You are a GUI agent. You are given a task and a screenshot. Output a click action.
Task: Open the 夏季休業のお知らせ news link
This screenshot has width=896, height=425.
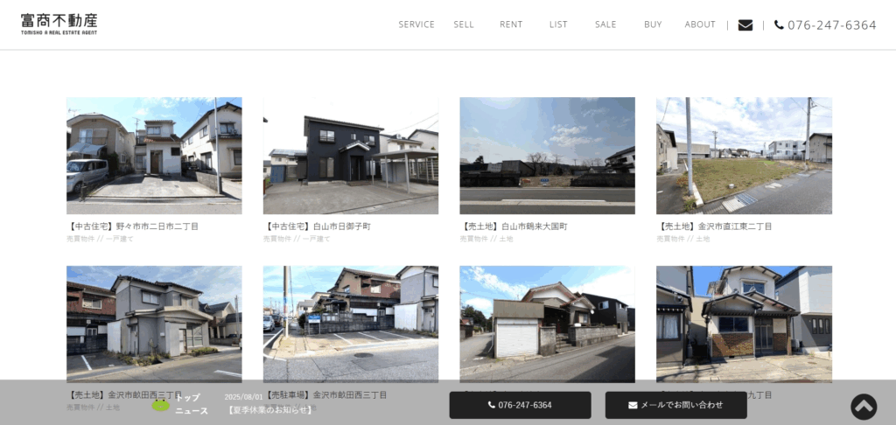(269, 410)
